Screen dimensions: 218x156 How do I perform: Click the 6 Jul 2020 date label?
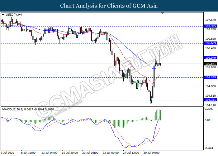pos(7,153)
